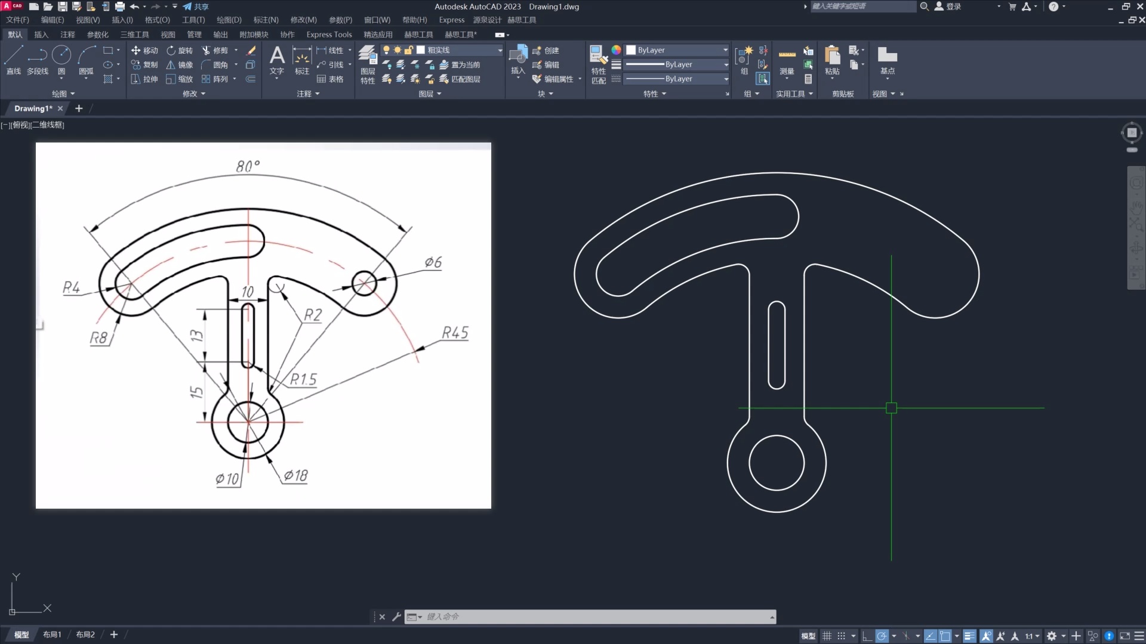
Task: Switch to the 注释 ribbon tab
Action: (67, 35)
